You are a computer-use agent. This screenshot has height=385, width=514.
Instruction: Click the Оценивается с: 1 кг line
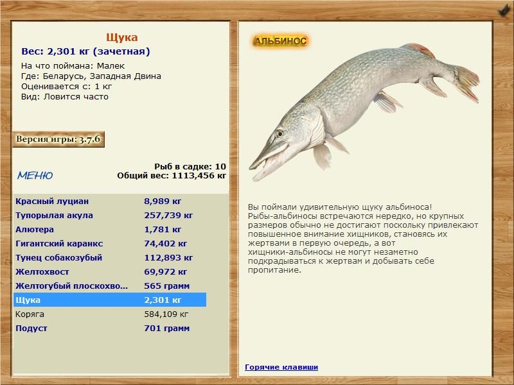pyautogui.click(x=67, y=87)
